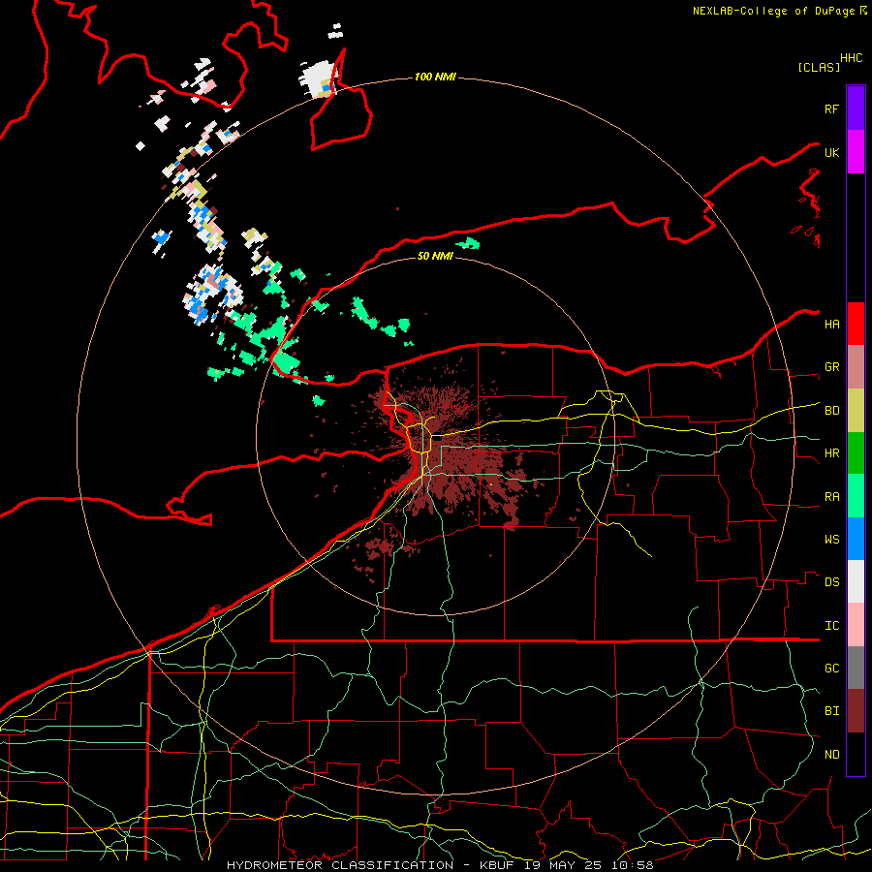872x872 pixels.
Task: Click the RA light green legend swatch
Action: [x=856, y=496]
